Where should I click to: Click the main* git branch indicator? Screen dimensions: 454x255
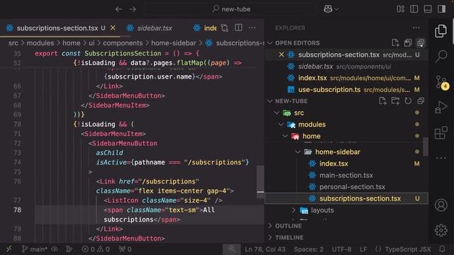pyautogui.click(x=35, y=249)
